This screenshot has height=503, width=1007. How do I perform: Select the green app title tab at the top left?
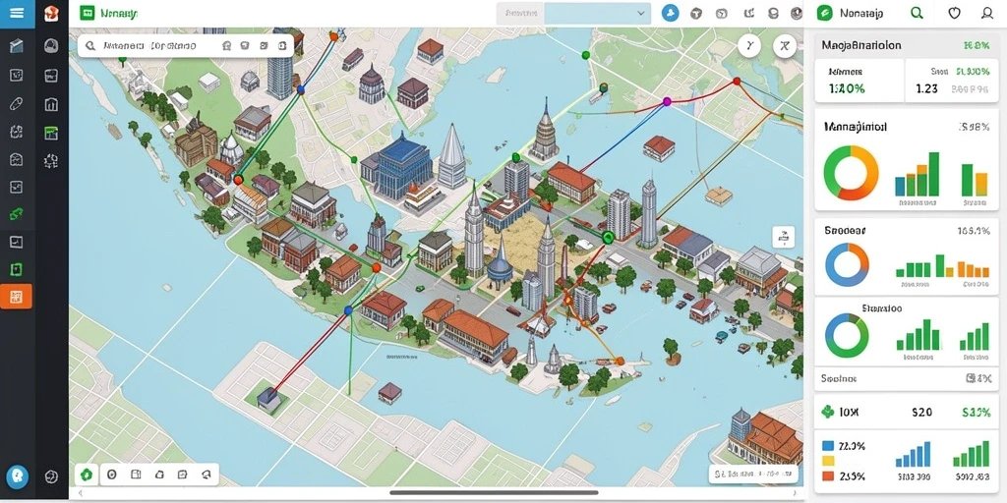coord(109,13)
